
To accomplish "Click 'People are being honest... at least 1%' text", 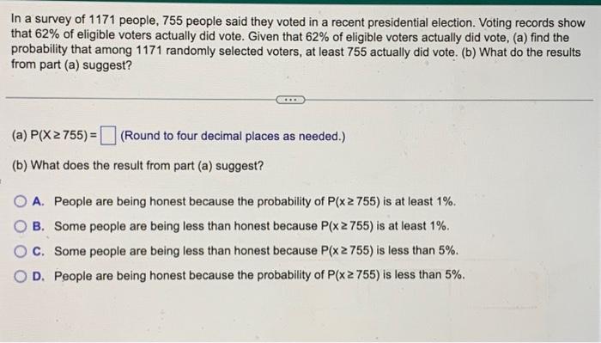I will point(255,201).
